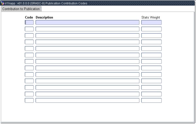Screen dimensions: 196x124
Task: Select the Contribution to Publication tab
Action: pyautogui.click(x=21, y=9)
